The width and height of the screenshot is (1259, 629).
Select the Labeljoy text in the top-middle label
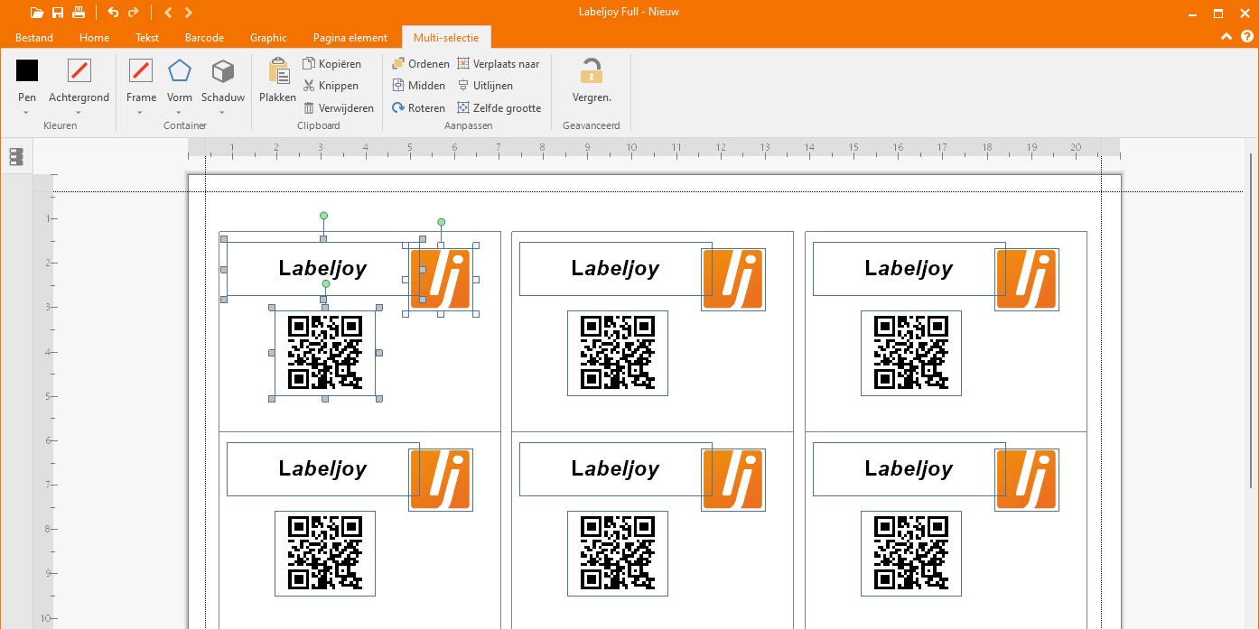click(615, 268)
